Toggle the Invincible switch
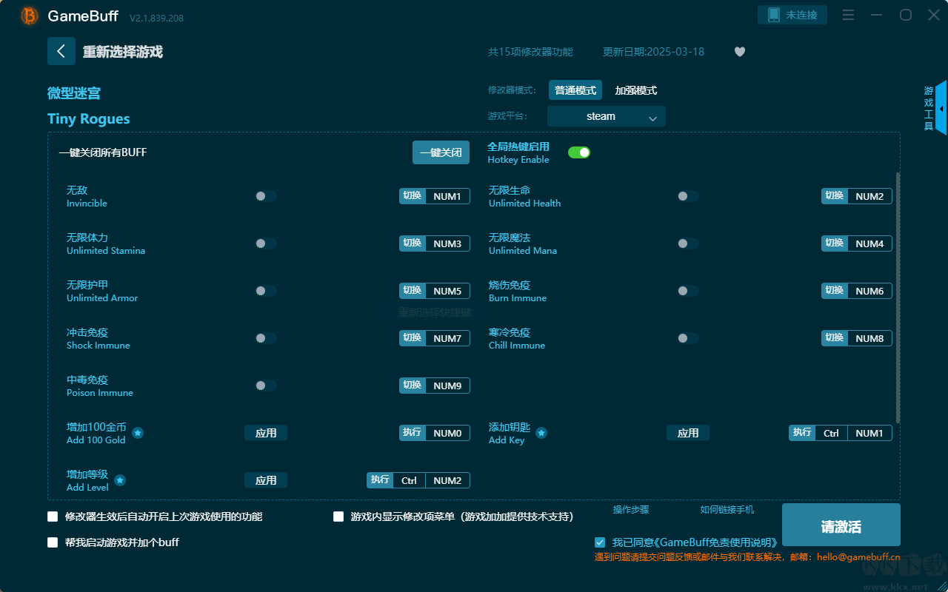 coord(265,196)
